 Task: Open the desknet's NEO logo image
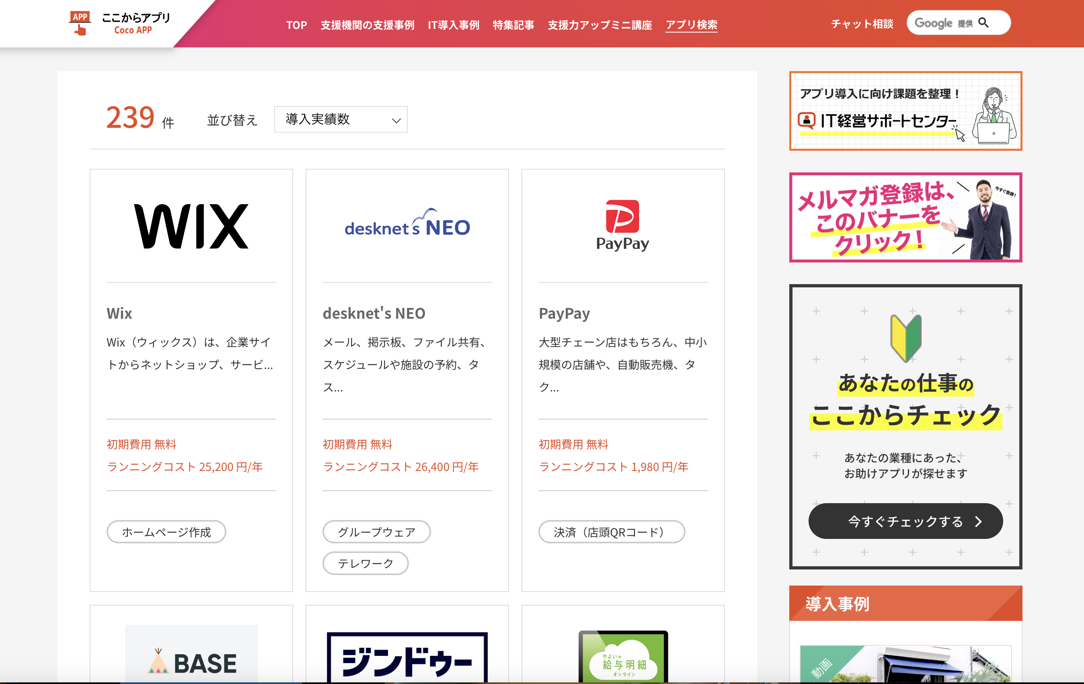click(407, 222)
